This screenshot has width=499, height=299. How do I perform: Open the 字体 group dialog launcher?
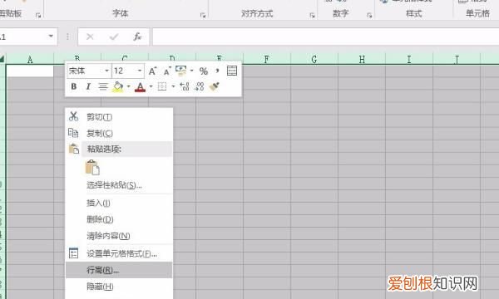203,15
